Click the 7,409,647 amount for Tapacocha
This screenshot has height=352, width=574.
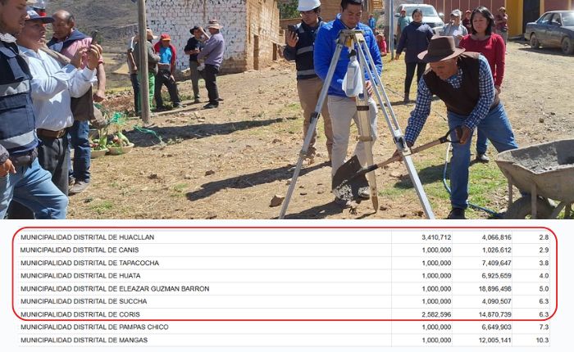click(x=496, y=263)
